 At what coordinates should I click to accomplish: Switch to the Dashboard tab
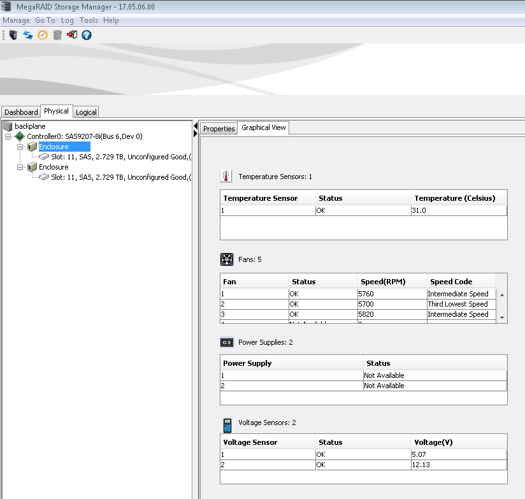point(21,112)
